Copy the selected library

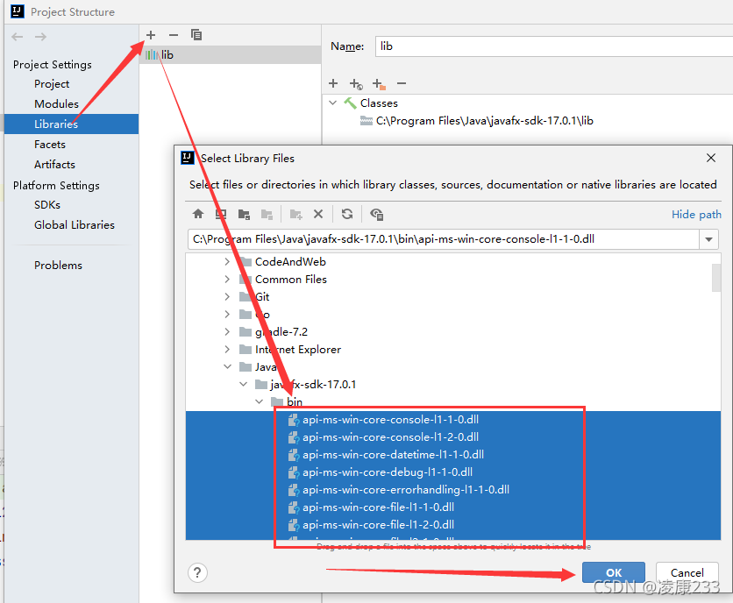[196, 35]
